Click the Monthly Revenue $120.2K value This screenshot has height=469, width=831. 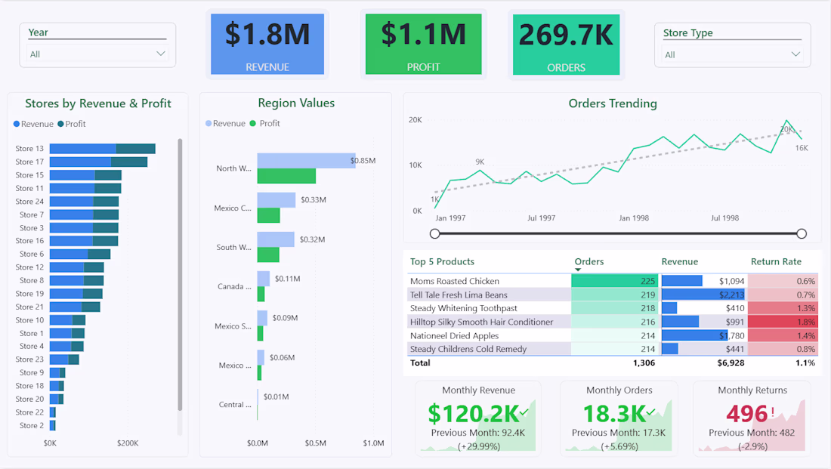[x=473, y=413]
